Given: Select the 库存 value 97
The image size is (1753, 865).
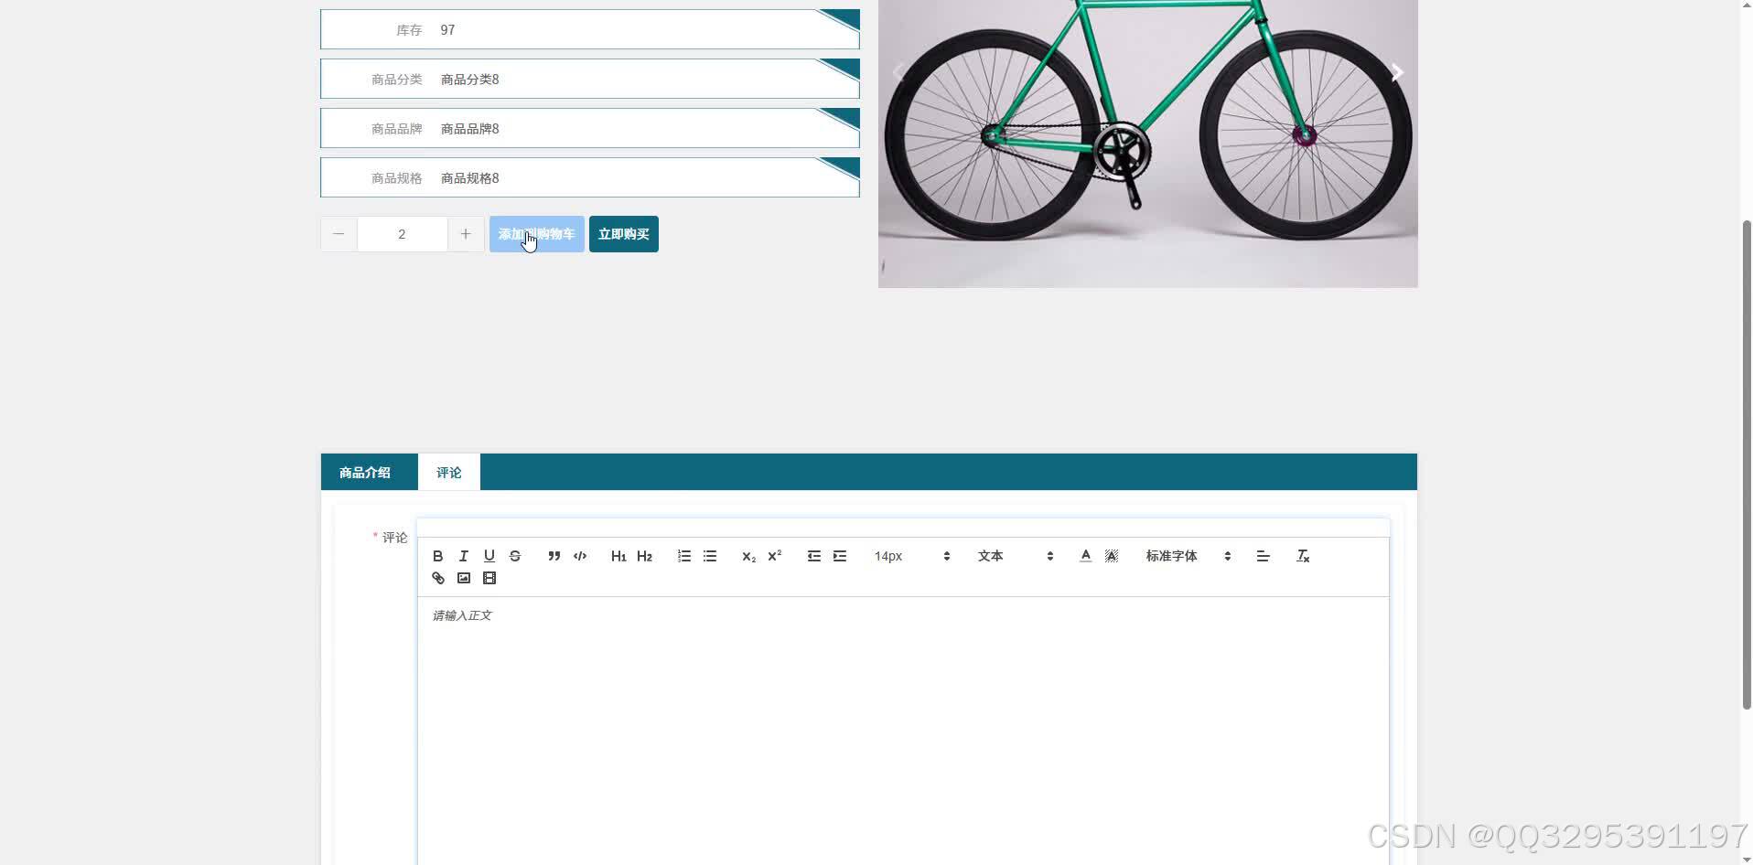Looking at the screenshot, I should tap(447, 30).
